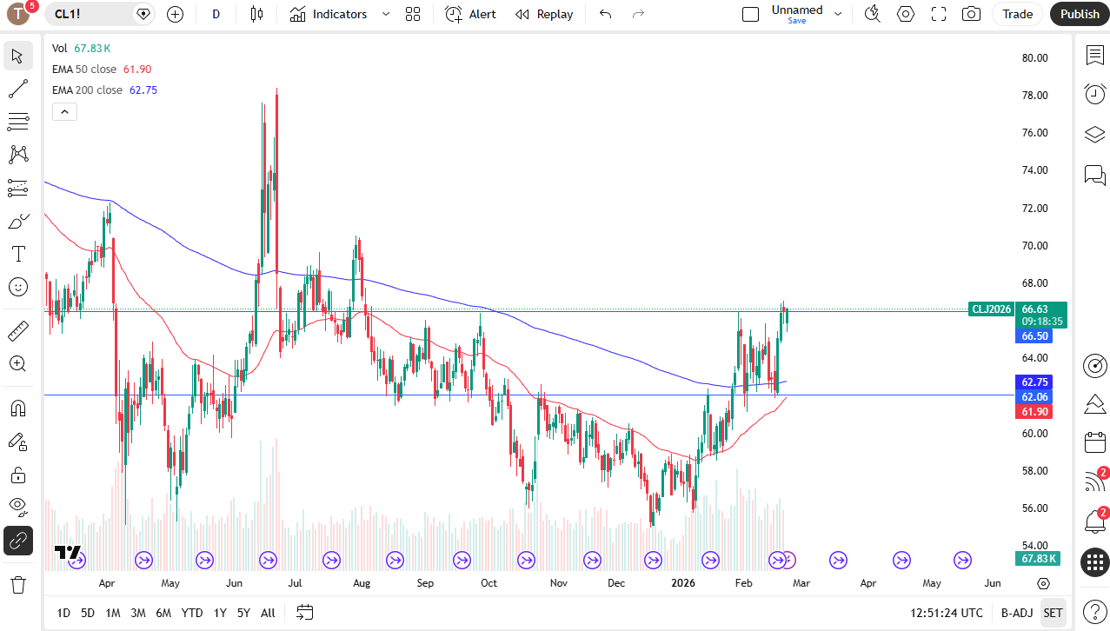Toggle lock all drawing tools
Viewport: 1110px width, 631px height.
click(17, 475)
